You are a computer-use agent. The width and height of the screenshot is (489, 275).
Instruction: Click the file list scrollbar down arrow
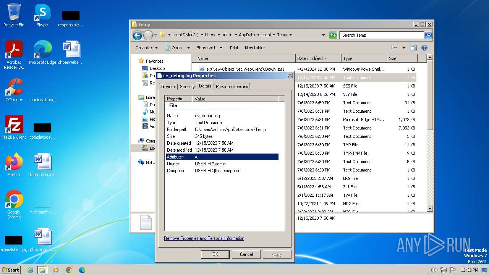point(430,209)
